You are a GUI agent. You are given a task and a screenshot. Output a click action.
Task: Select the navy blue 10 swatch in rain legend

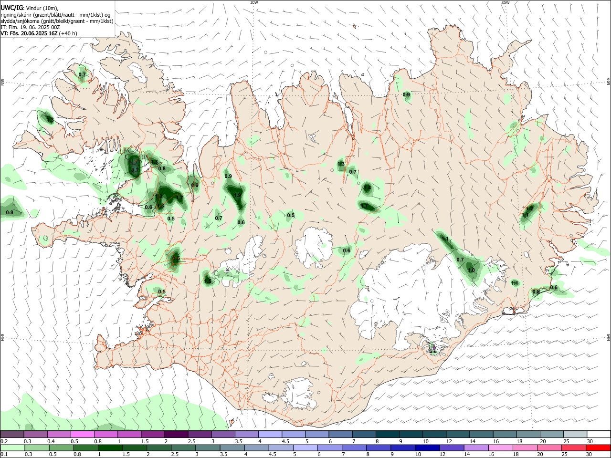tap(428, 448)
